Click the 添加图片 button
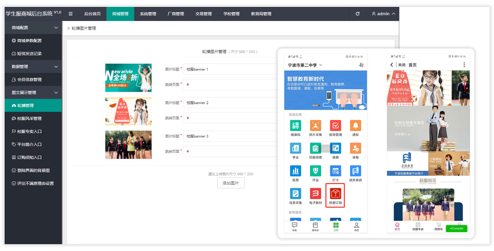The width and height of the screenshot is (494, 251). 231,183
